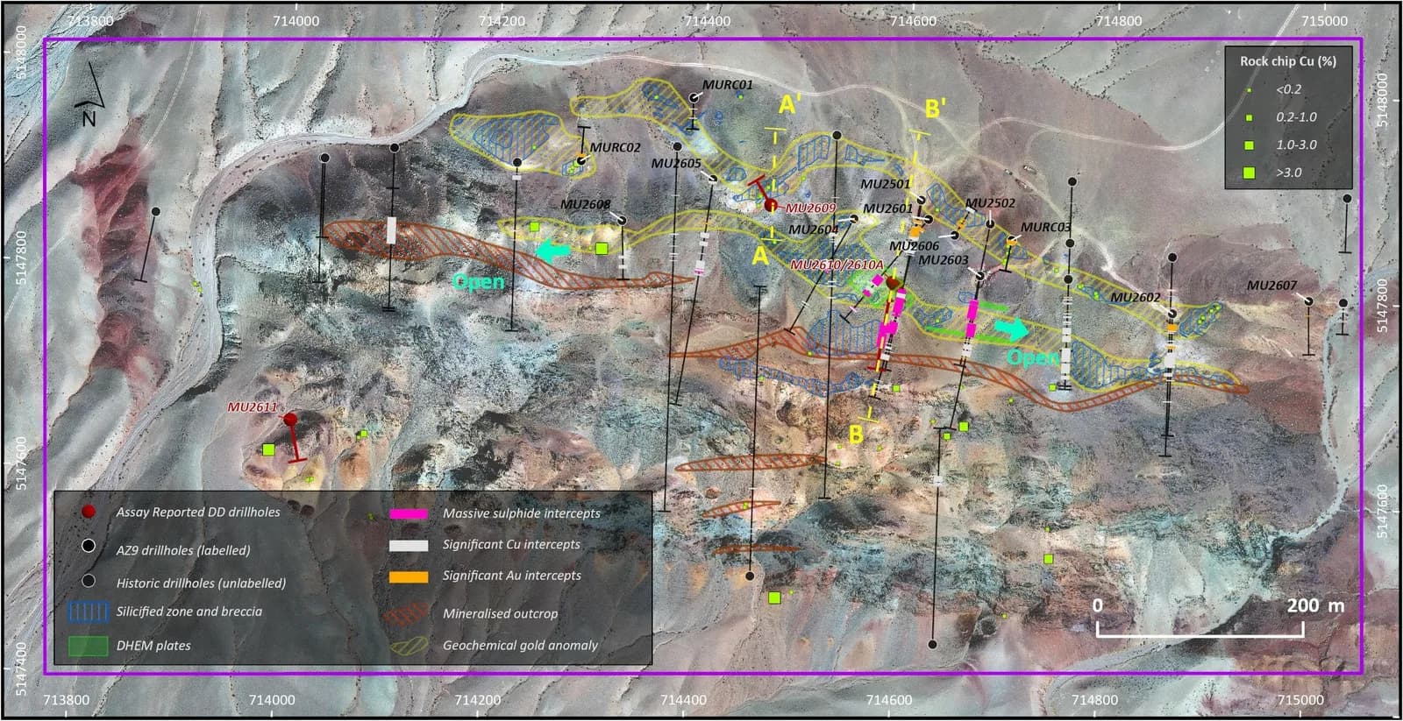Select the MU2603 drillhole label

(x=944, y=259)
